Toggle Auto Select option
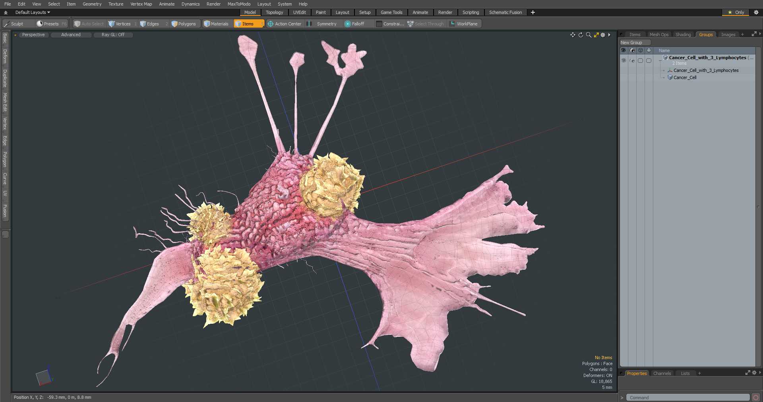The height and width of the screenshot is (402, 763). tap(89, 24)
